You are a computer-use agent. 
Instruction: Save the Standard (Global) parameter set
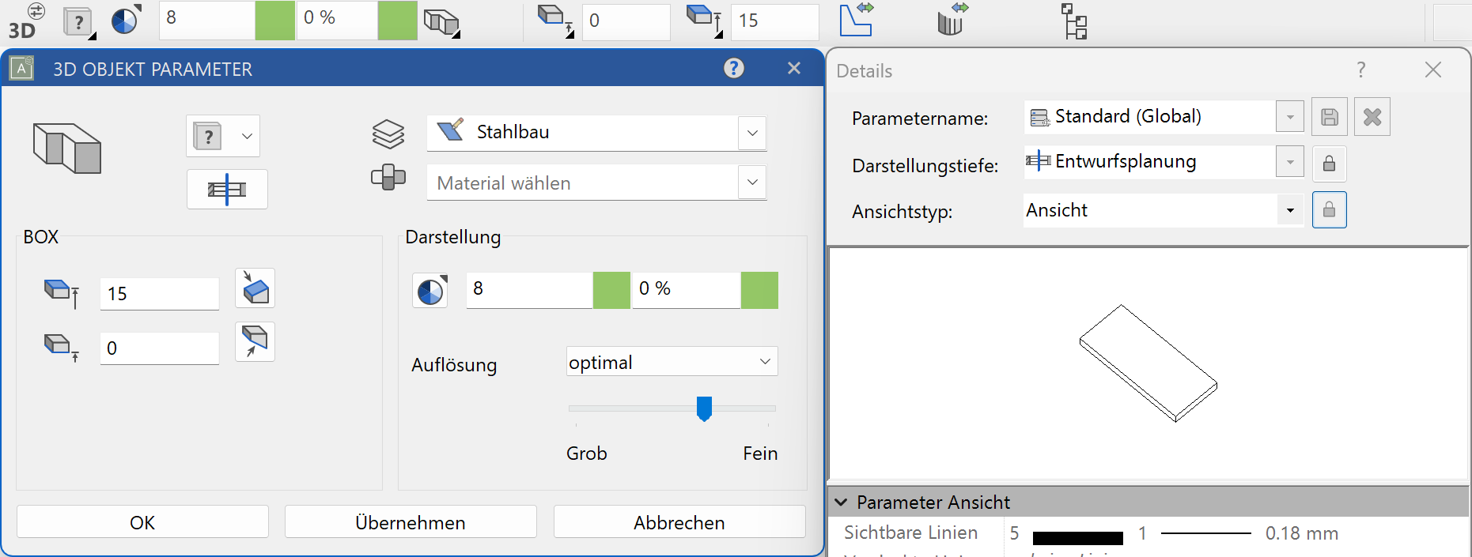[1330, 118]
